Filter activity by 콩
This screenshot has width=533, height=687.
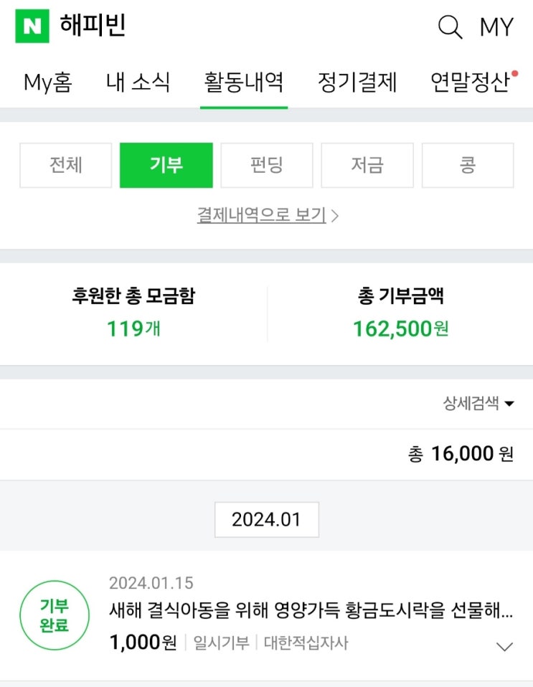(468, 165)
